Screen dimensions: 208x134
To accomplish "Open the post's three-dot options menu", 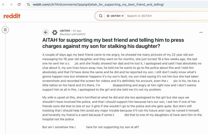I will (201, 33).
